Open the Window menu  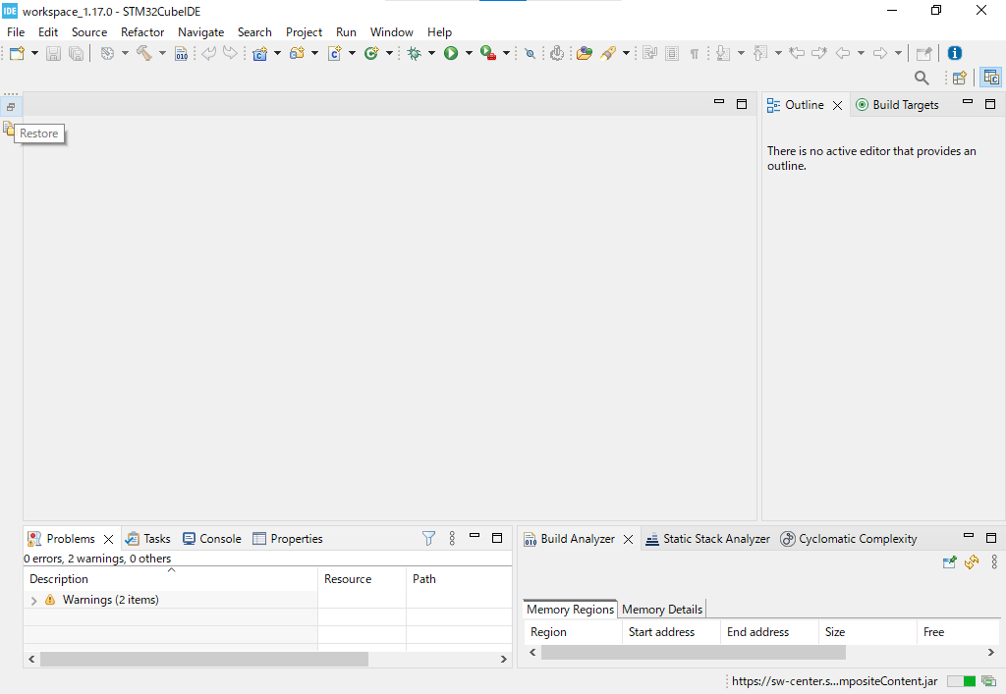click(x=391, y=32)
